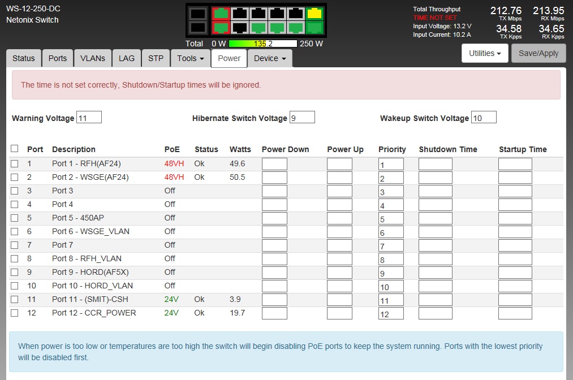Click the total power usage bar

click(x=262, y=44)
